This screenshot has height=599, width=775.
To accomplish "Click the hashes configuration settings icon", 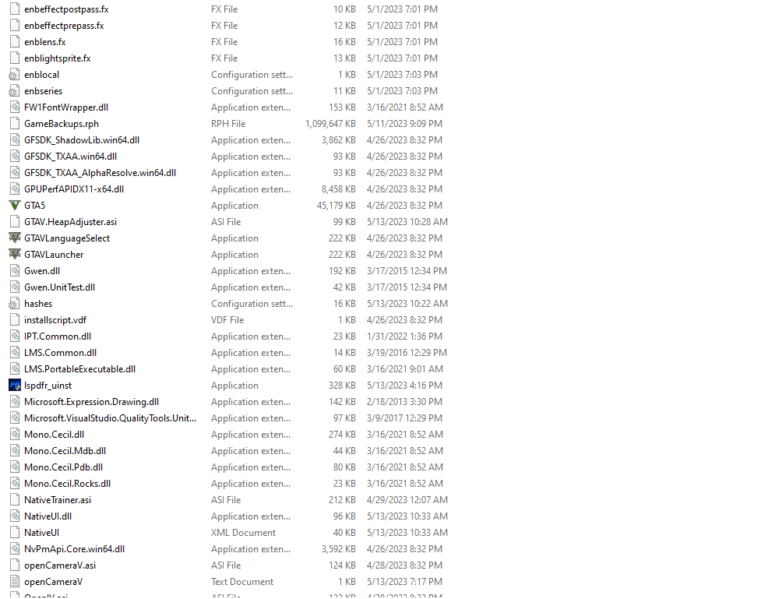I will point(15,304).
